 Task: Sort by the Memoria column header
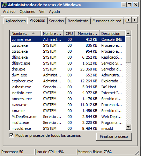click(87, 34)
